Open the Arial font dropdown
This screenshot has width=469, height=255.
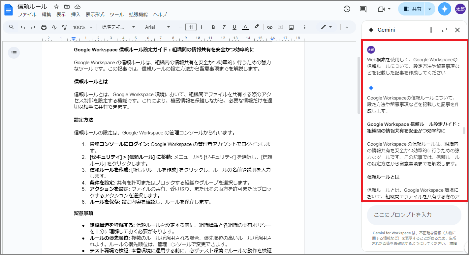tap(158, 27)
